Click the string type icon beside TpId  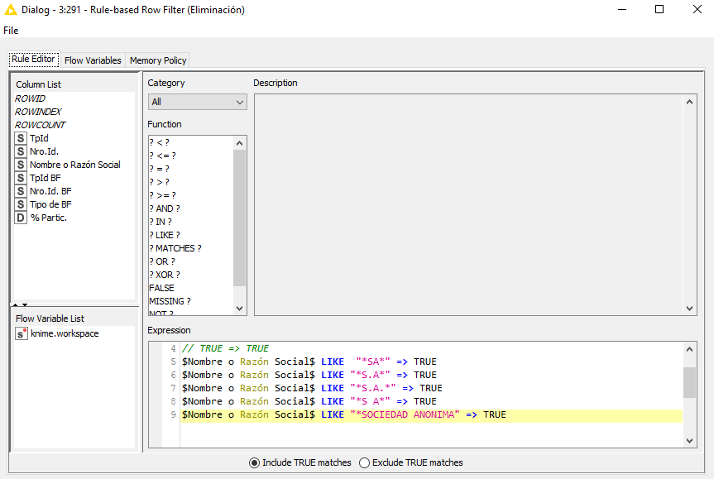[x=21, y=138]
